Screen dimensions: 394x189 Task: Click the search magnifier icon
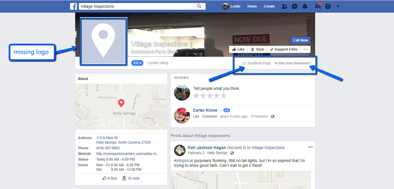coord(199,6)
